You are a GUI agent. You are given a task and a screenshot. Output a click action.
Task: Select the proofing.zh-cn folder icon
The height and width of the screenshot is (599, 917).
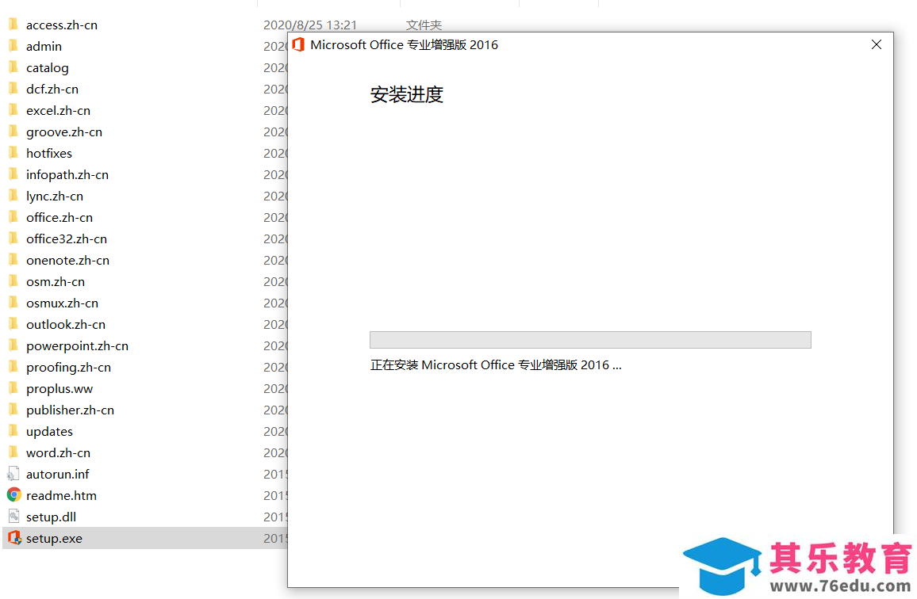pos(13,366)
